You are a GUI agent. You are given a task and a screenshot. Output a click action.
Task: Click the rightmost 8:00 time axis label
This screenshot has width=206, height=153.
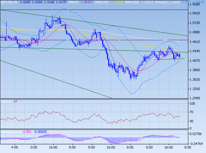186,148
